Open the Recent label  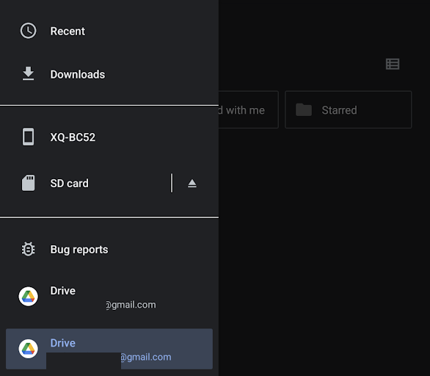coord(68,31)
